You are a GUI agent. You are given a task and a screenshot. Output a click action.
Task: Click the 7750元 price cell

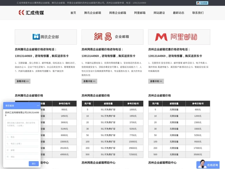pyautogui.click(x=133, y=135)
